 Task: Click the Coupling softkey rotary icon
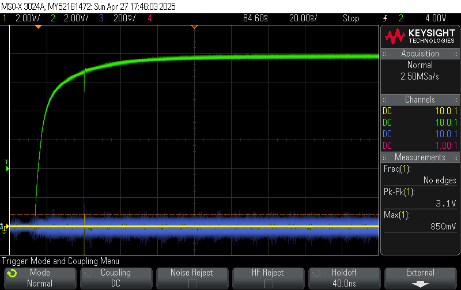[x=88, y=273]
